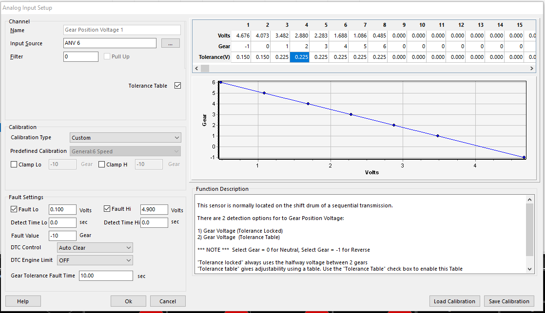Expand the DTC Control dropdown
Screen dimensions: 545x313
coord(95,248)
